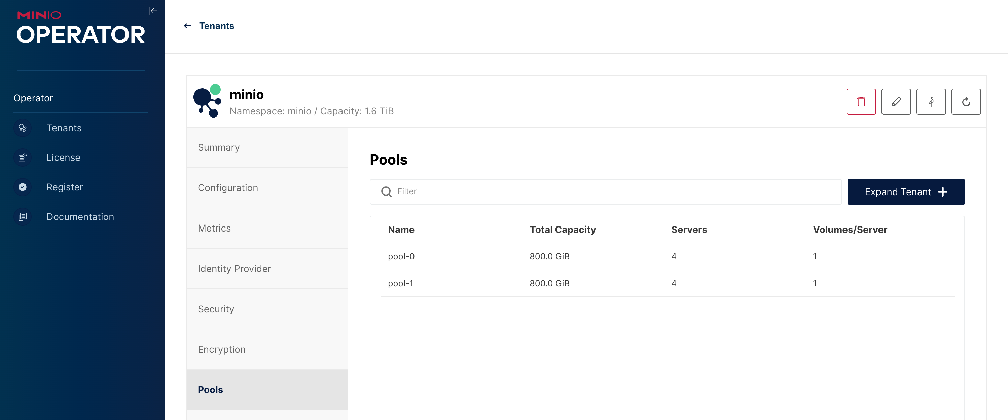Click the refresh tenant icon

(x=966, y=102)
